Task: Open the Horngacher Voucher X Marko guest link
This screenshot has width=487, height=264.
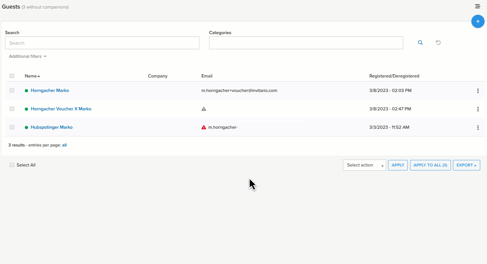Action: click(61, 109)
